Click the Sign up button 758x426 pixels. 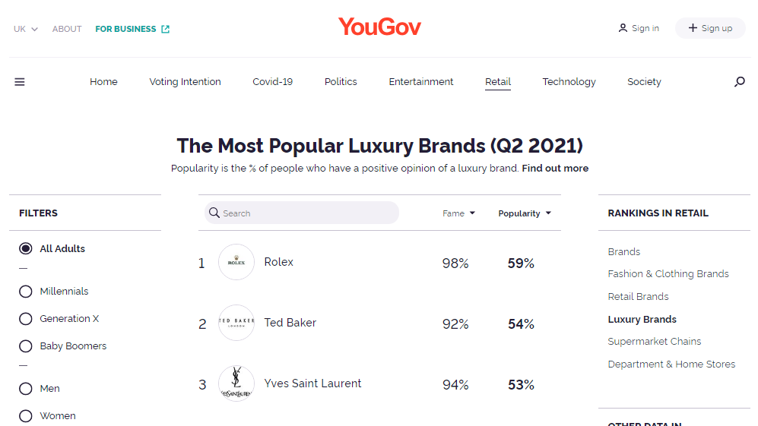(x=710, y=28)
